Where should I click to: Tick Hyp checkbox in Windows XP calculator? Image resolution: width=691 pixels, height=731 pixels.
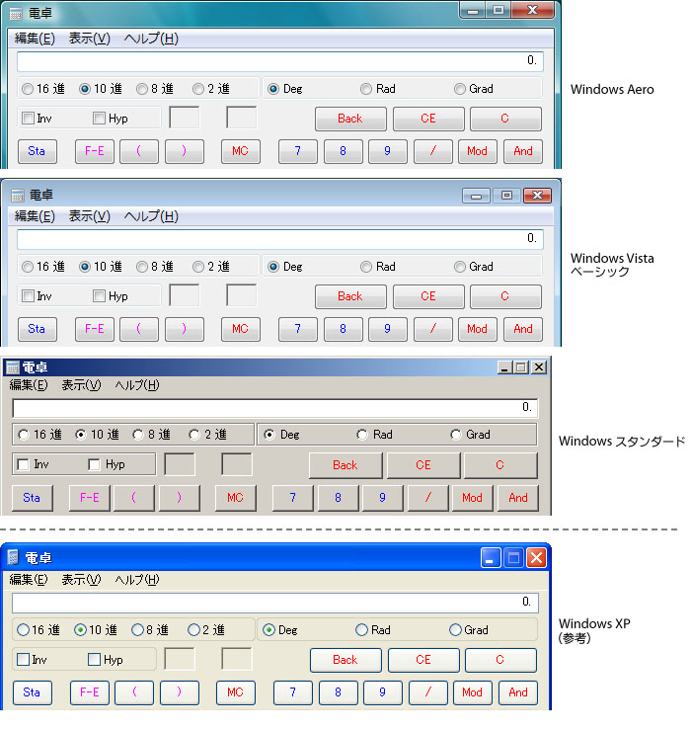[x=94, y=660]
